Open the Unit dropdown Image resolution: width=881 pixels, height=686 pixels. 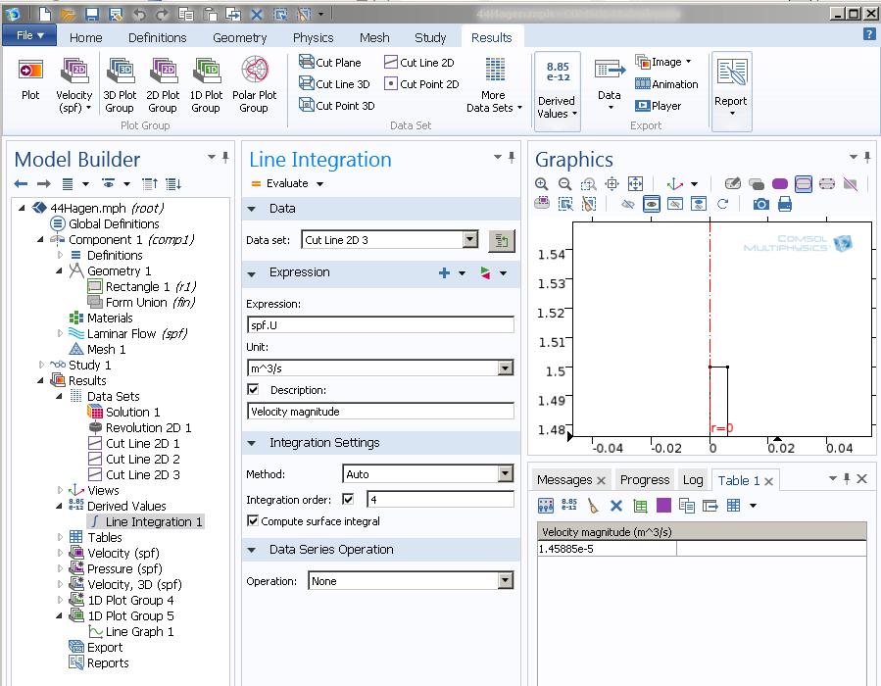(x=506, y=368)
